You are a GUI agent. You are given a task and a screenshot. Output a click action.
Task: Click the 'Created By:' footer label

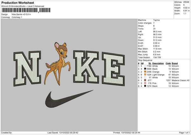[7, 132]
